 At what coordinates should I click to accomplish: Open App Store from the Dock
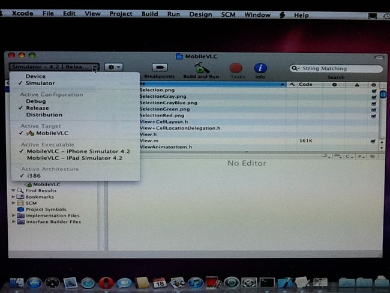(34, 283)
